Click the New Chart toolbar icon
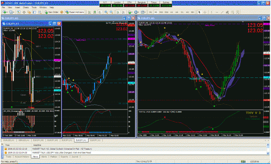 (x=4, y=12)
